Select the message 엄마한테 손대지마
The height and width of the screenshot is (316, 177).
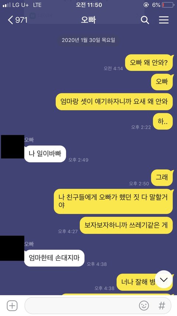point(54,258)
